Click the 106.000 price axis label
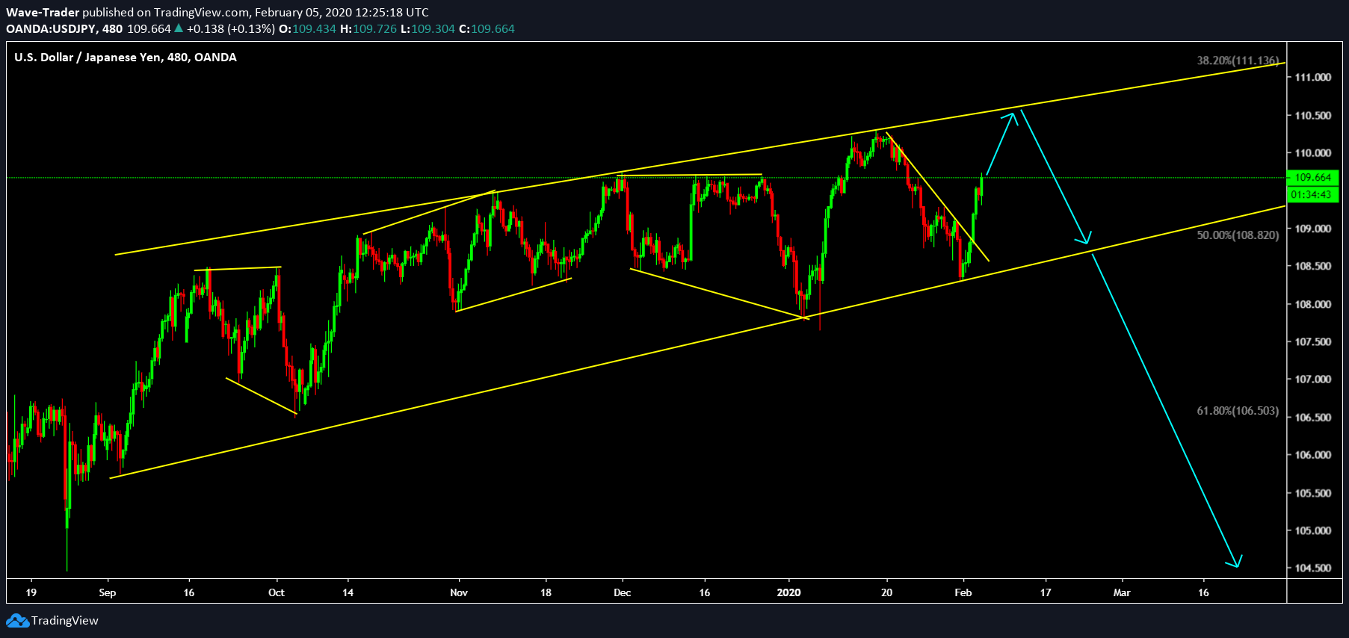1349x638 pixels. [x=1313, y=454]
